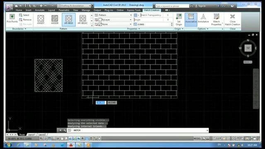Screen dimensions: 265x149
Task: Click Remove boundary objects
Action: (25, 19)
